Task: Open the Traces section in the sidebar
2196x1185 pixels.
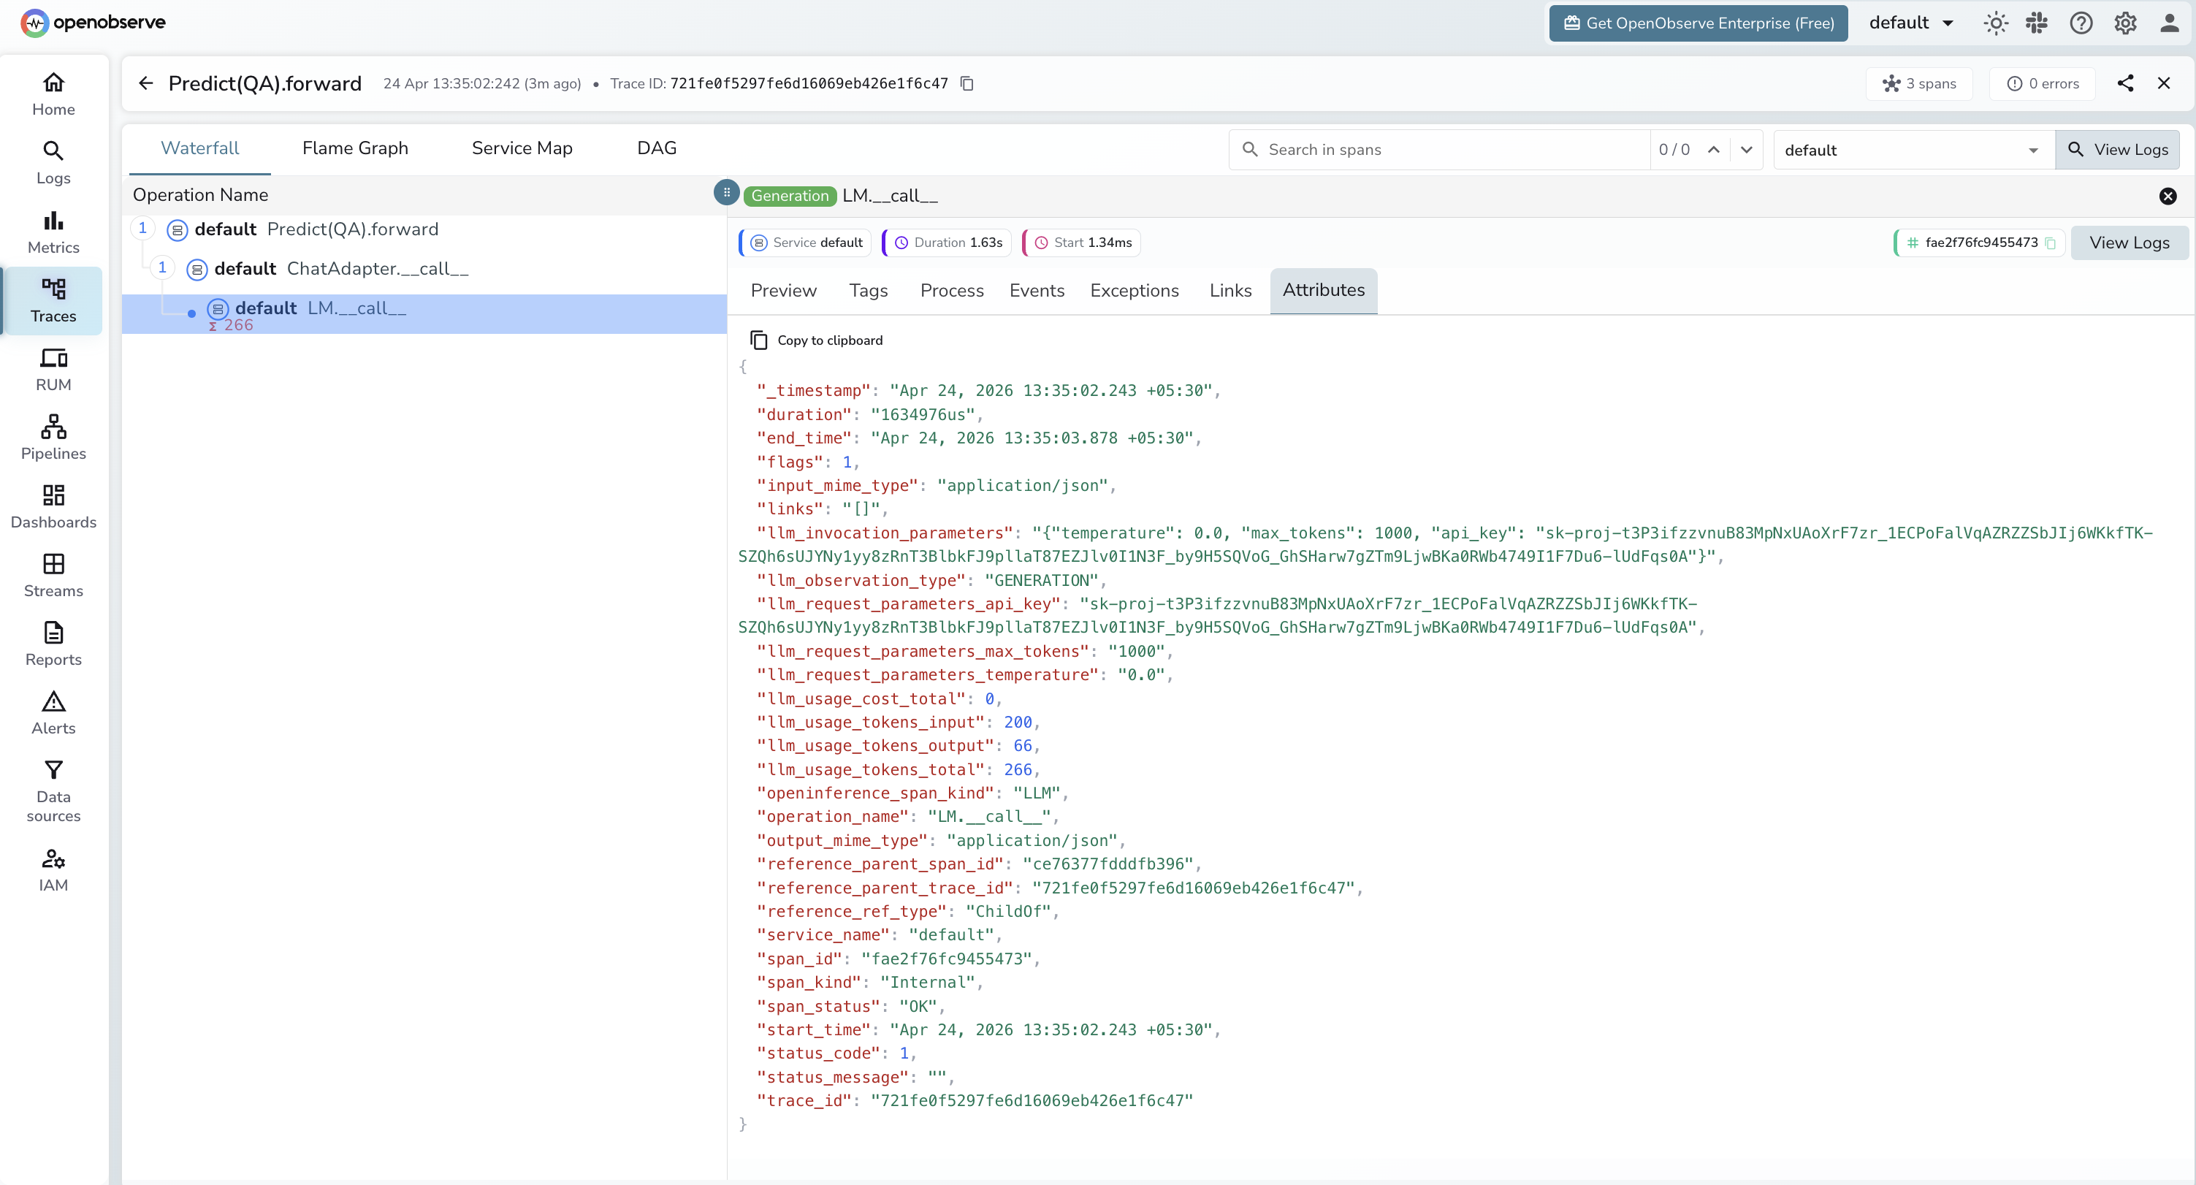Action: click(53, 301)
